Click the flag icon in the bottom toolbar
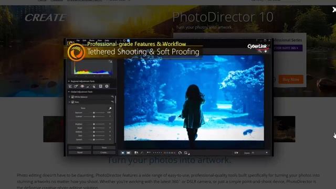Screen dimensions: 336x189 click(x=149, y=153)
